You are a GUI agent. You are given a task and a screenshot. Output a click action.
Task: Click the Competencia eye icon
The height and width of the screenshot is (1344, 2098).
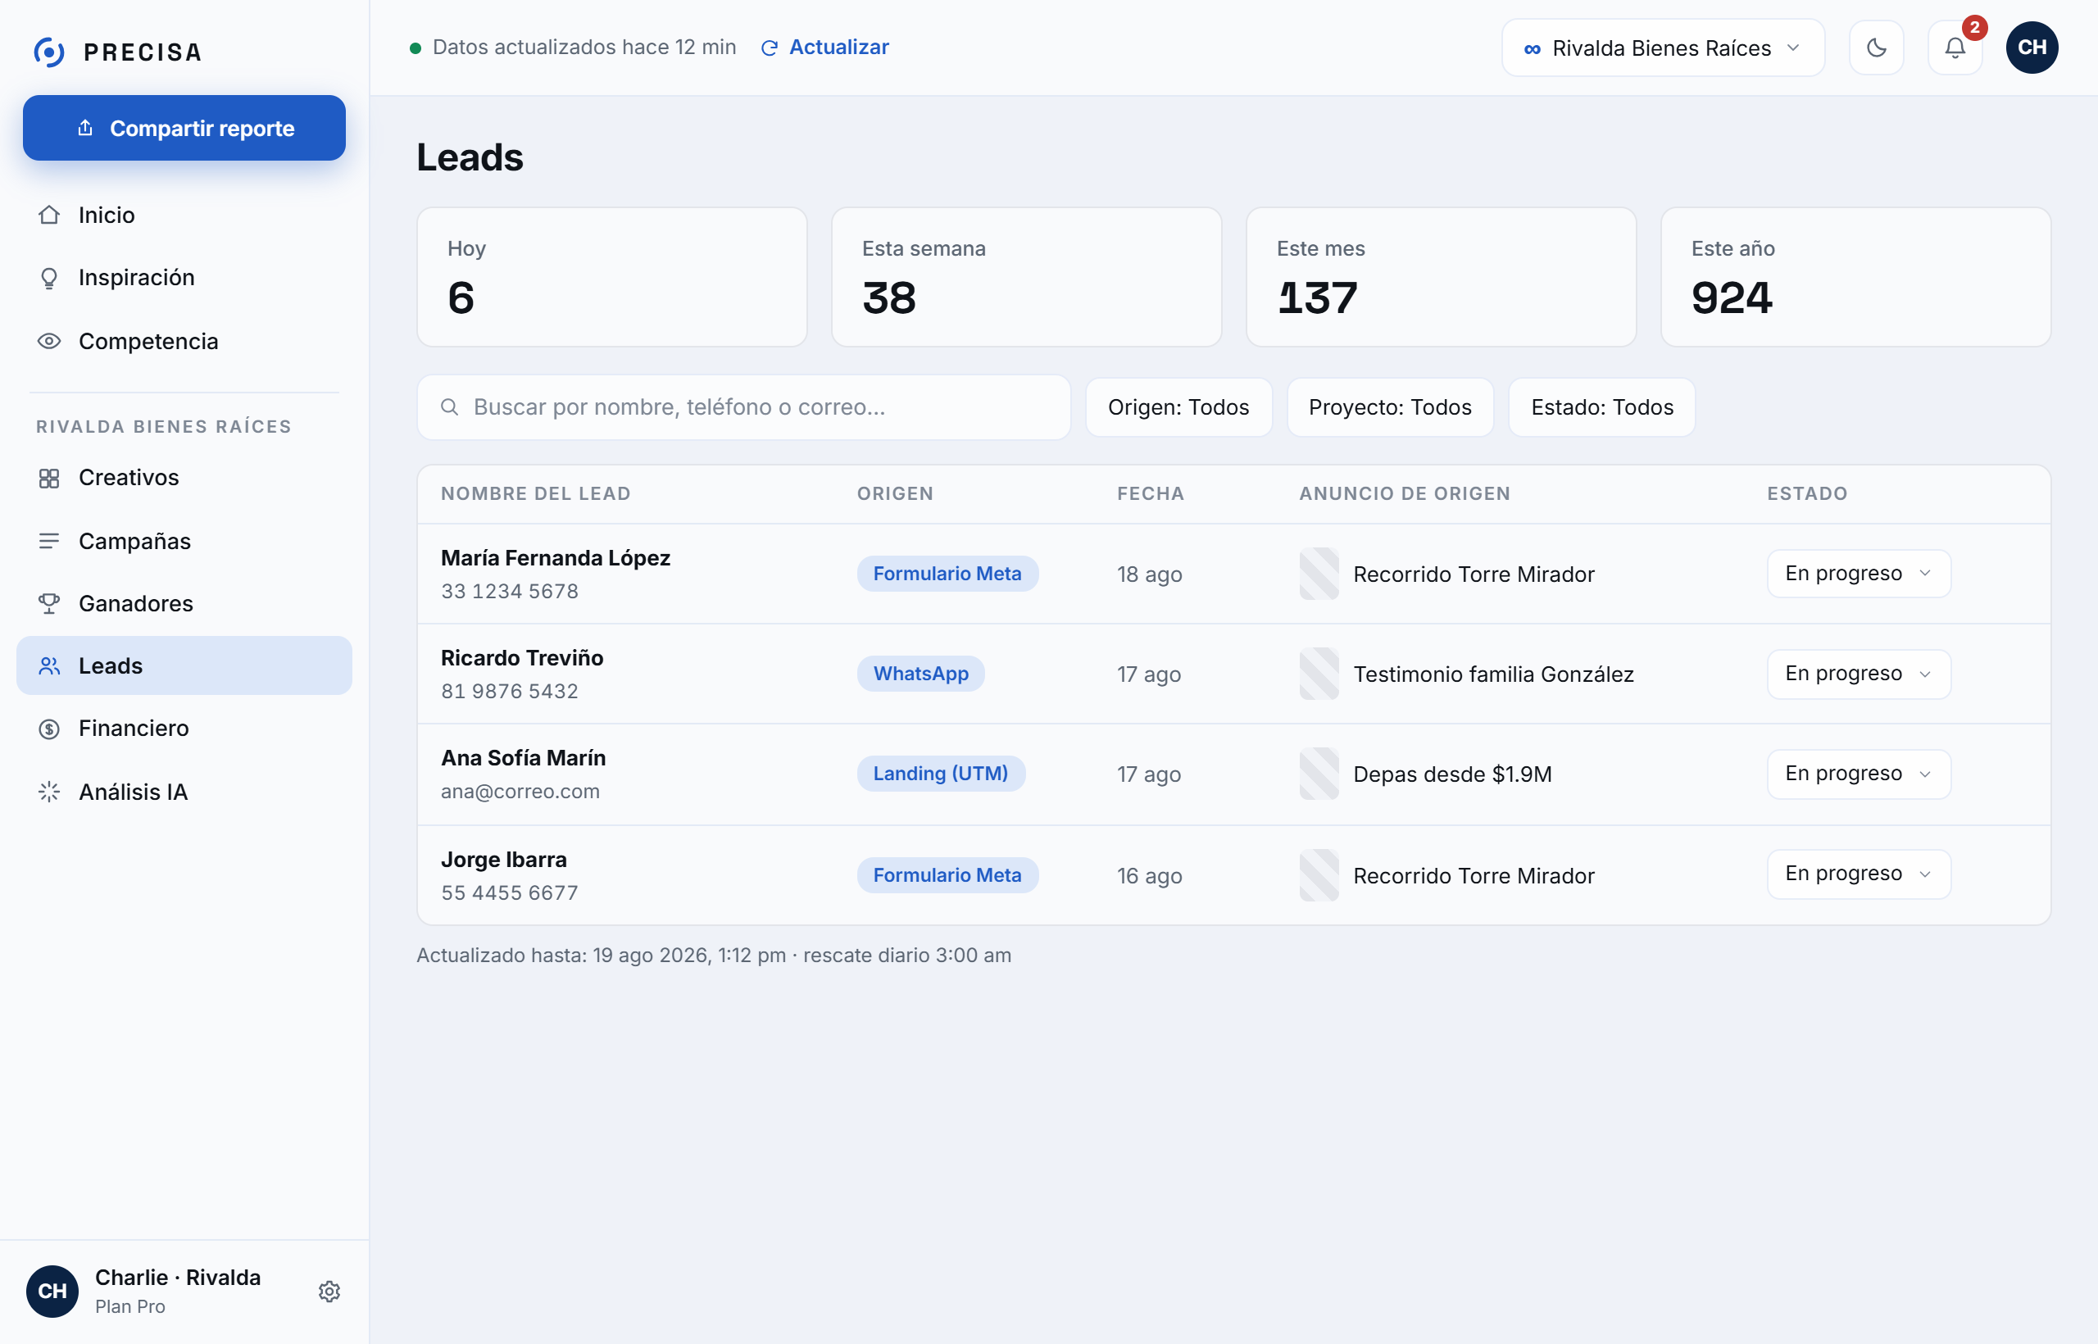tap(49, 341)
